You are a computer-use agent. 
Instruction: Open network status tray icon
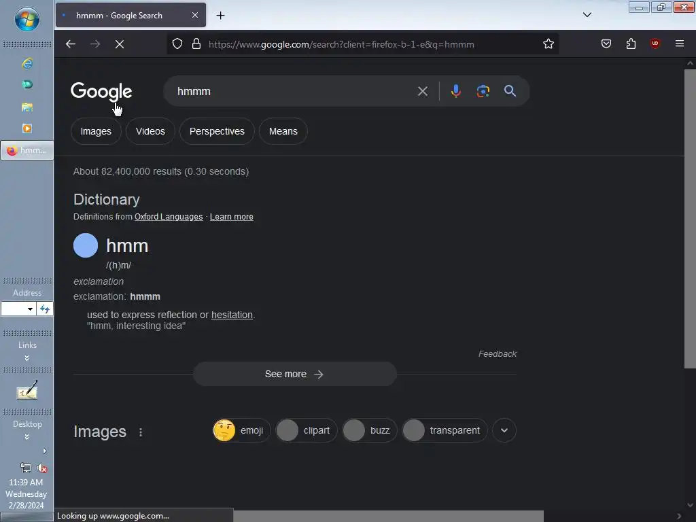coord(26,468)
